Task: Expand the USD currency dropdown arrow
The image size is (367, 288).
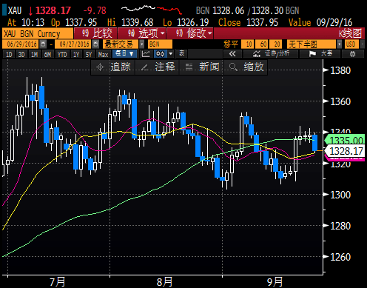Action: coord(362,44)
